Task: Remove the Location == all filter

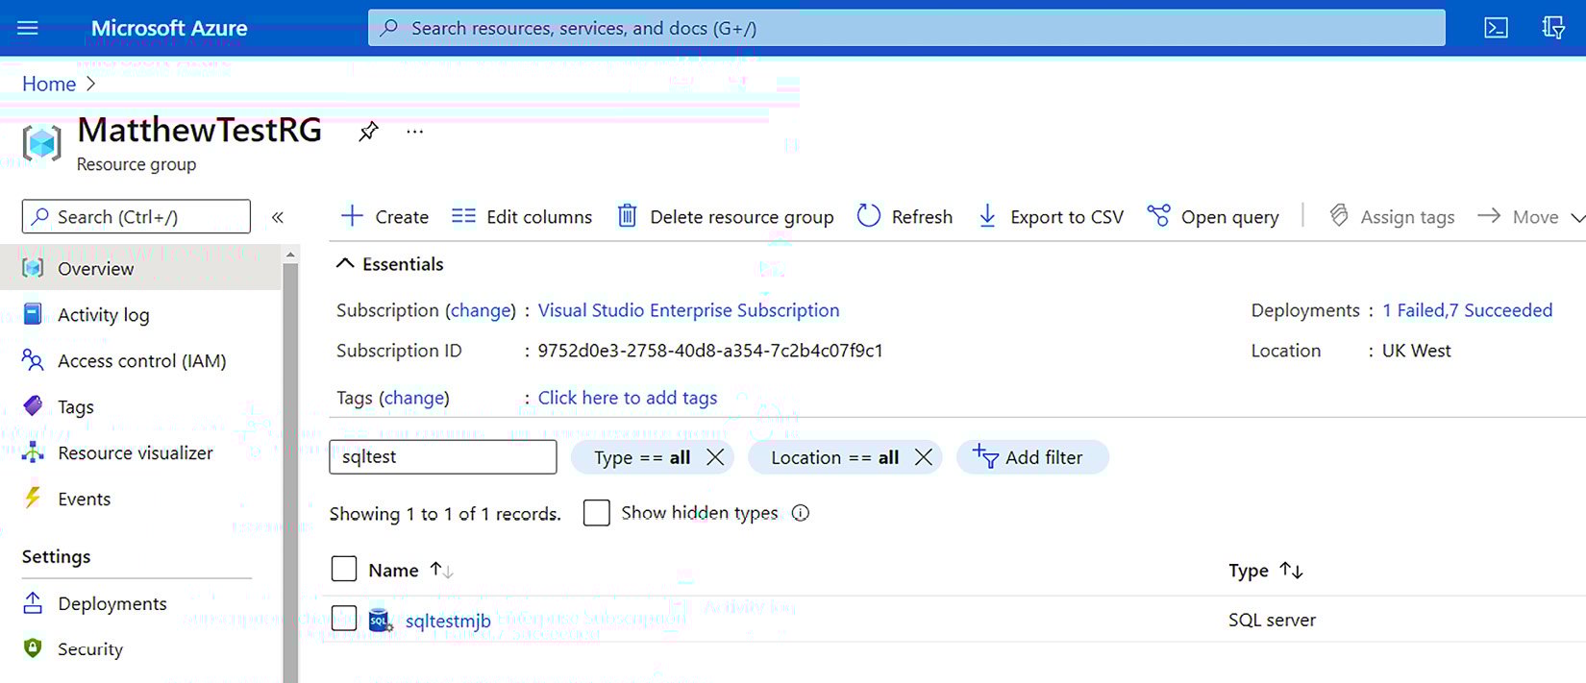Action: point(924,457)
